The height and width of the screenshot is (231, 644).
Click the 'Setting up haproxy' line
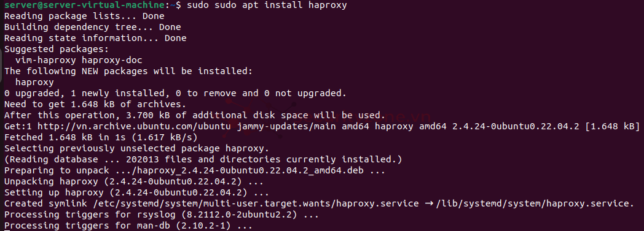pyautogui.click(x=136, y=192)
